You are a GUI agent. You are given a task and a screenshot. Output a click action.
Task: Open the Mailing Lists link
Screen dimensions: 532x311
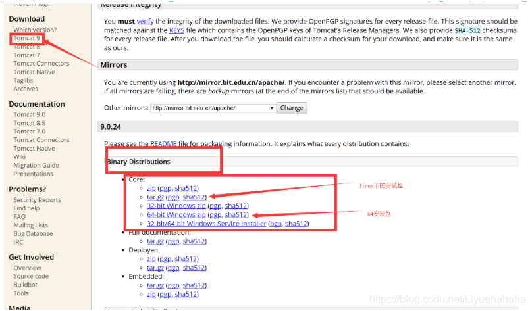[x=30, y=225]
